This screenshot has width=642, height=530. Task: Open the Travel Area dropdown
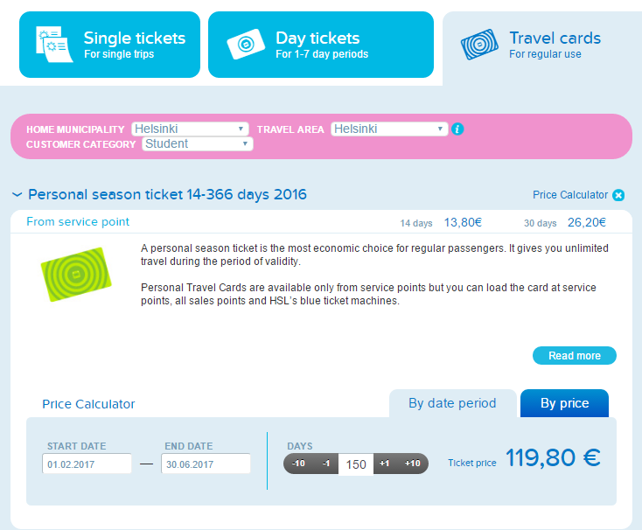(389, 129)
